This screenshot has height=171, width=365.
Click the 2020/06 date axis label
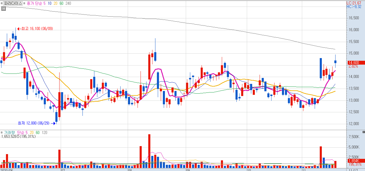[x=7, y=170]
